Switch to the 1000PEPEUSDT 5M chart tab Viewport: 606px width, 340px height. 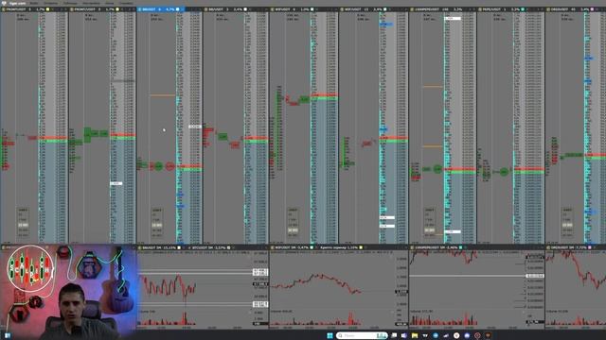pos(437,247)
